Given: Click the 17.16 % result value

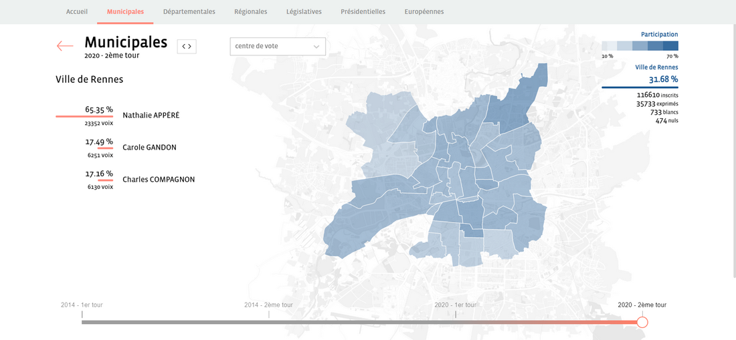Looking at the screenshot, I should 99,174.
